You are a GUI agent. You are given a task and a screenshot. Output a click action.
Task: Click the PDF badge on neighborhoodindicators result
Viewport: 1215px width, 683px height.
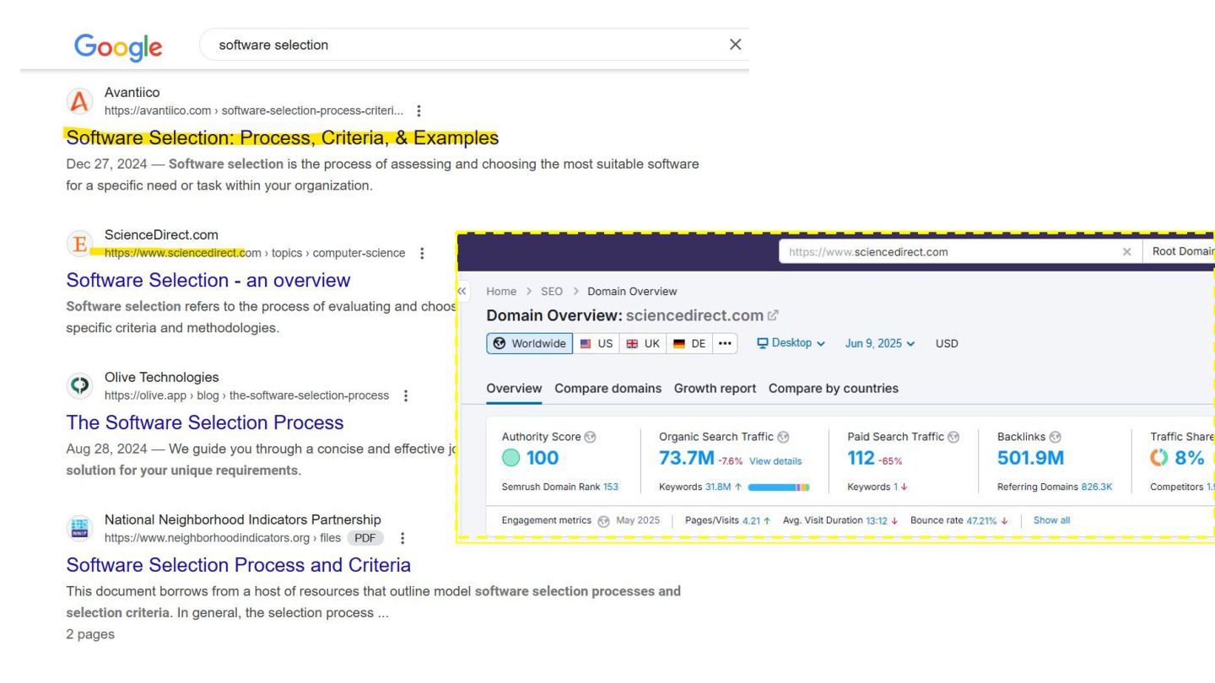point(365,538)
